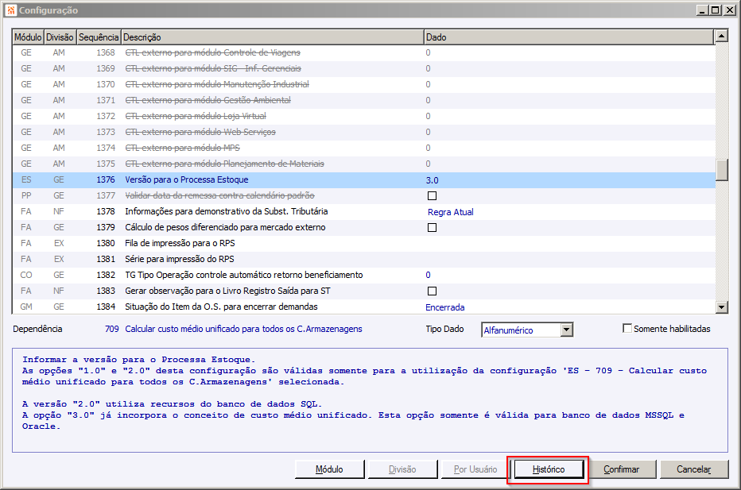Click the 3.0 value in Dado column

432,180
